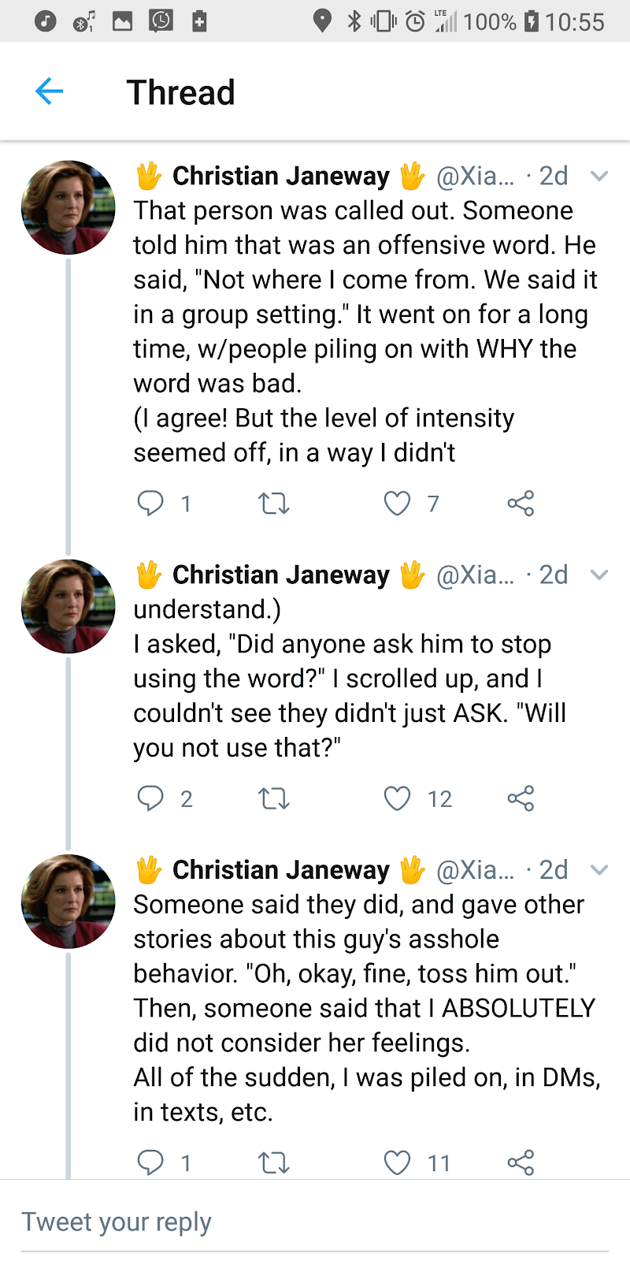Image resolution: width=630 pixels, height=1261 pixels.
Task: Reply to the second tweet with 2 replies
Action: click(150, 798)
